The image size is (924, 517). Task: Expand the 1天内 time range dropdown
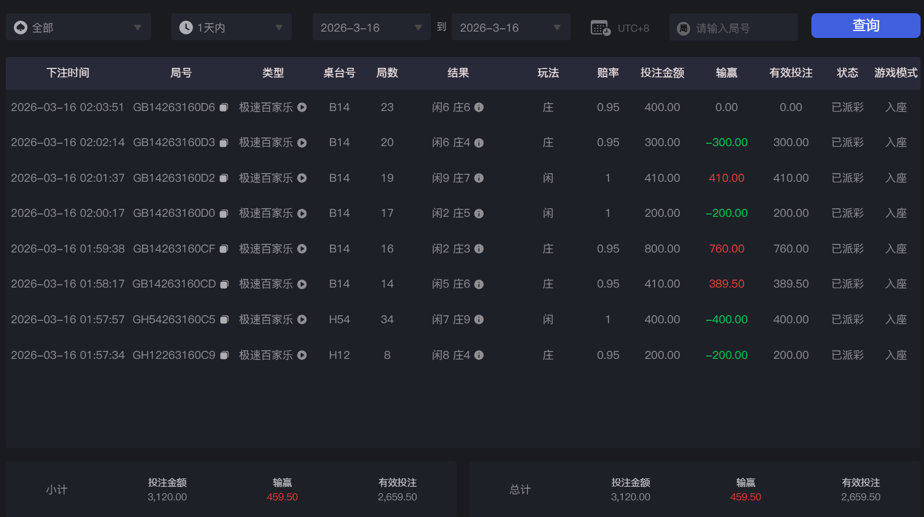pyautogui.click(x=231, y=28)
